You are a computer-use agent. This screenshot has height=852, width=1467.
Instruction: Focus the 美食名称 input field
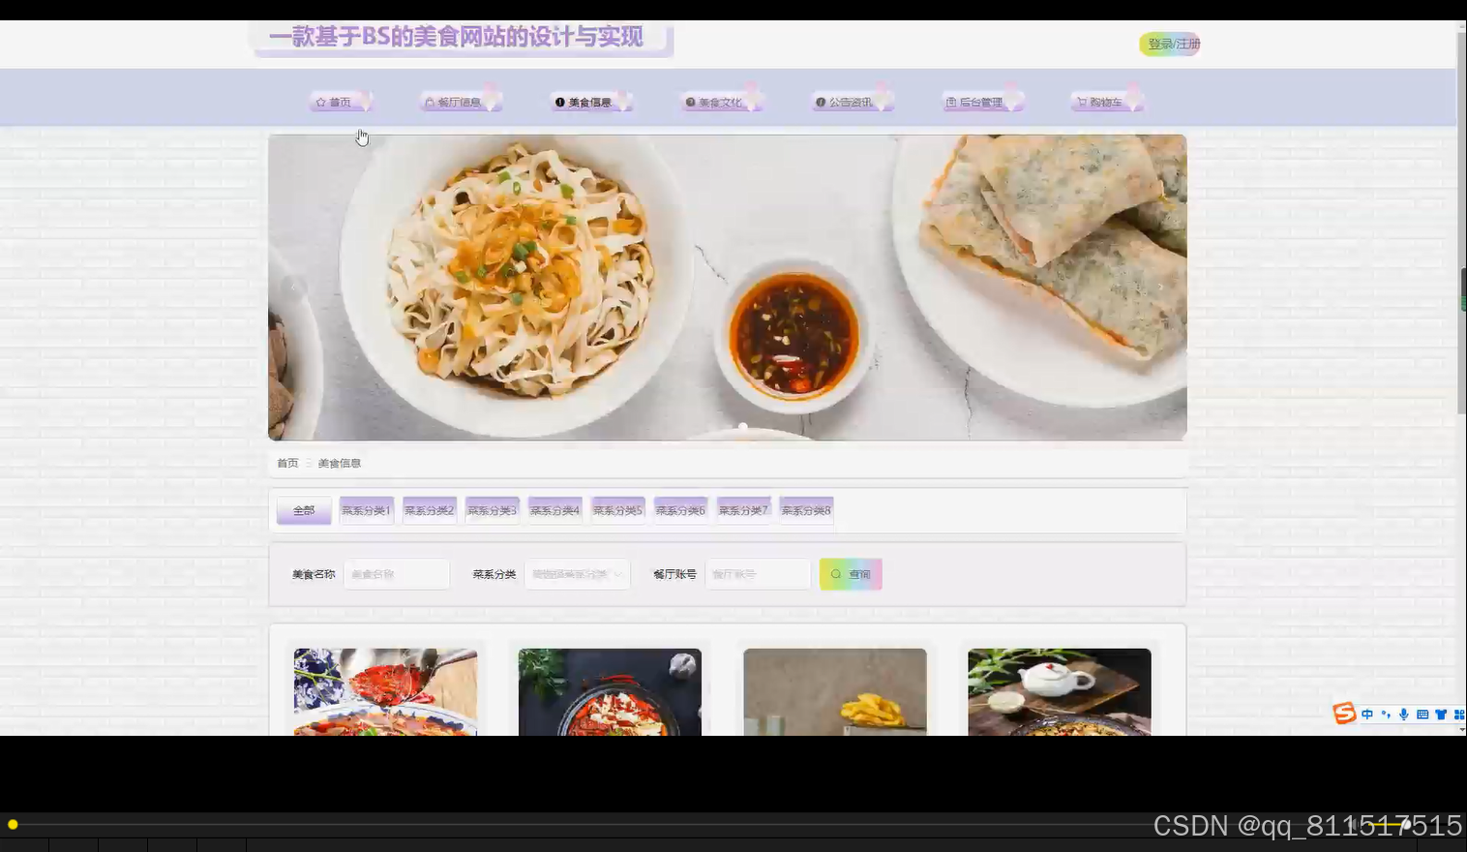point(397,574)
